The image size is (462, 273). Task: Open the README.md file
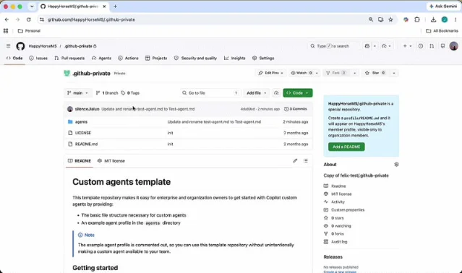click(86, 144)
